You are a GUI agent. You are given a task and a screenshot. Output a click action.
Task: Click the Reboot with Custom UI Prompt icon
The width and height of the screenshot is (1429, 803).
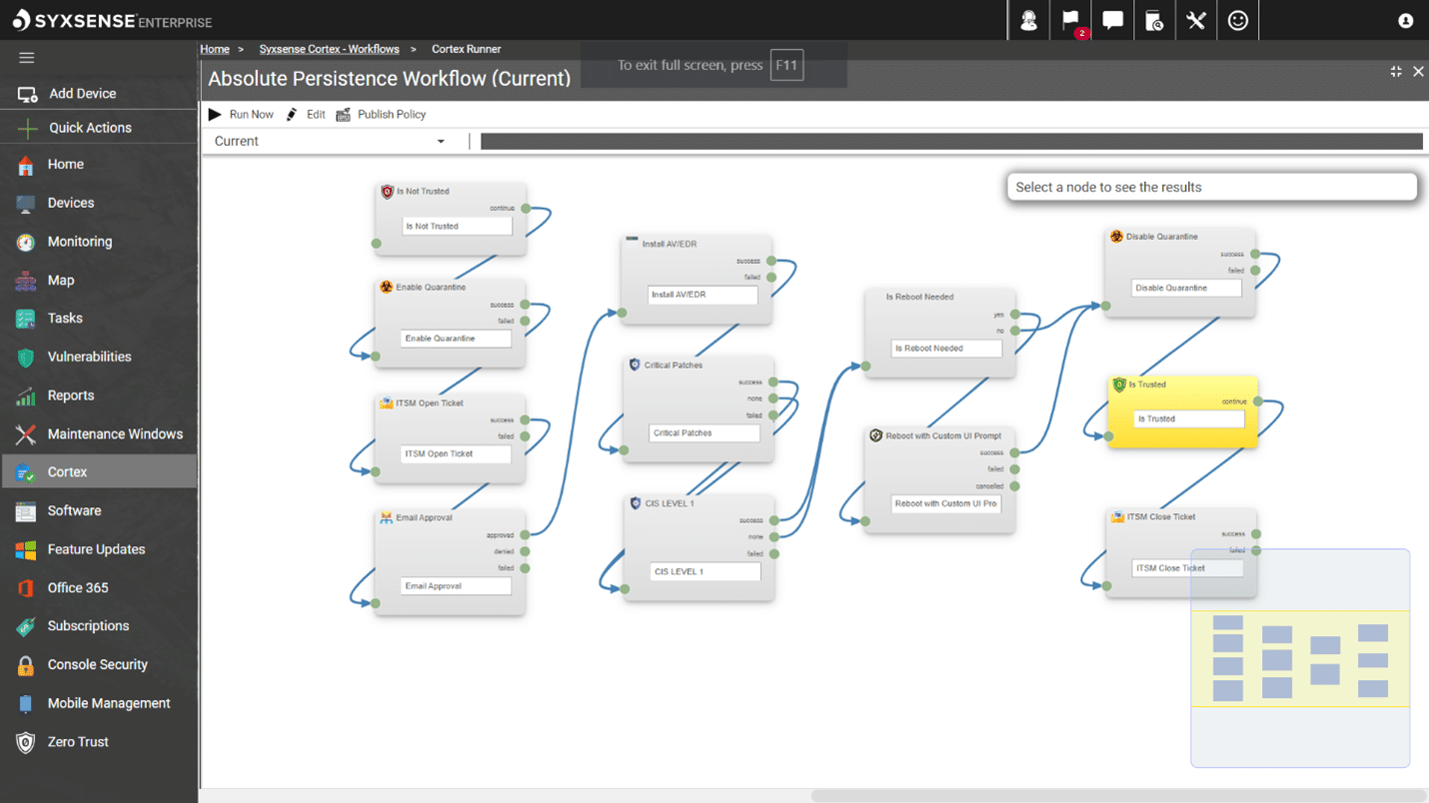875,435
